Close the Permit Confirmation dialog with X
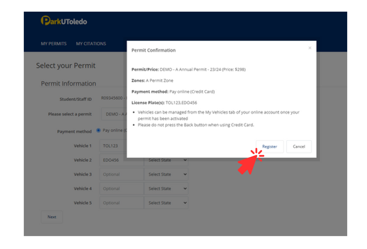The width and height of the screenshot is (367, 249). point(310,48)
